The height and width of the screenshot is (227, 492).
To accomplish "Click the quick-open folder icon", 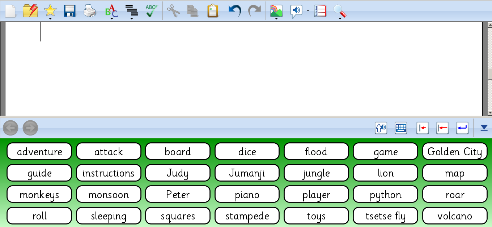I will click(x=30, y=11).
